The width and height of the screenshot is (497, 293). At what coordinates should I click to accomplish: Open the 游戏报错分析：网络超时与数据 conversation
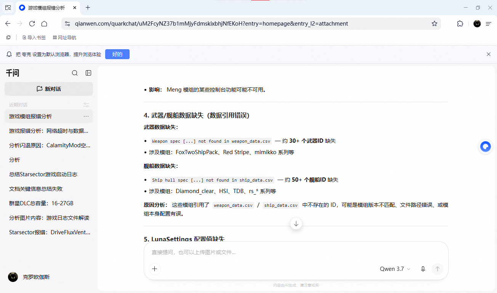[x=49, y=131]
